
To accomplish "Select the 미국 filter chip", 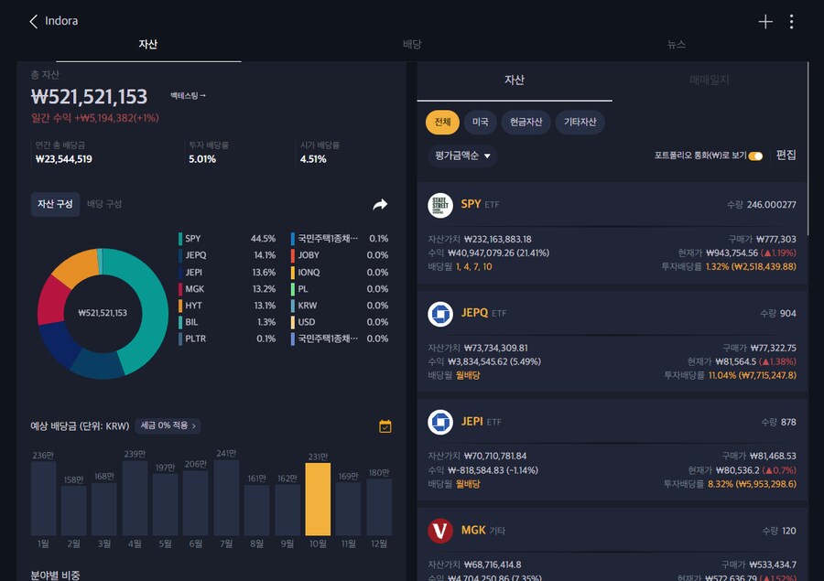I will click(x=480, y=122).
